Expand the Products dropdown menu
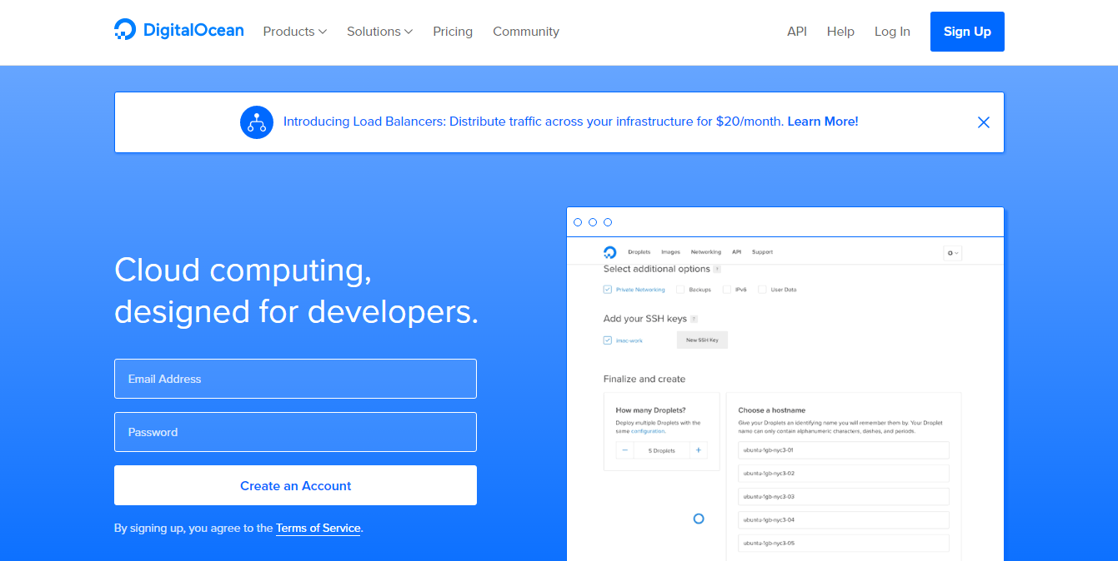The width and height of the screenshot is (1118, 561). tap(294, 32)
